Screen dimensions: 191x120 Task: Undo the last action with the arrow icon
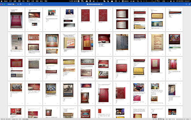(x=23, y=4)
